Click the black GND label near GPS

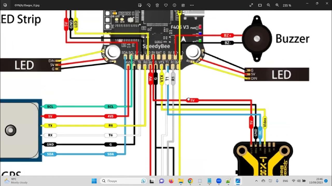pos(50,145)
